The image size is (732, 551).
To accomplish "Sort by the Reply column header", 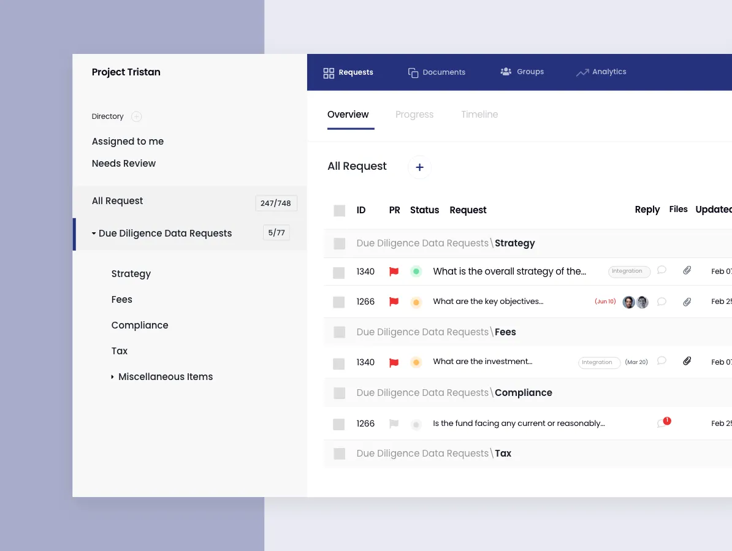I will click(647, 210).
